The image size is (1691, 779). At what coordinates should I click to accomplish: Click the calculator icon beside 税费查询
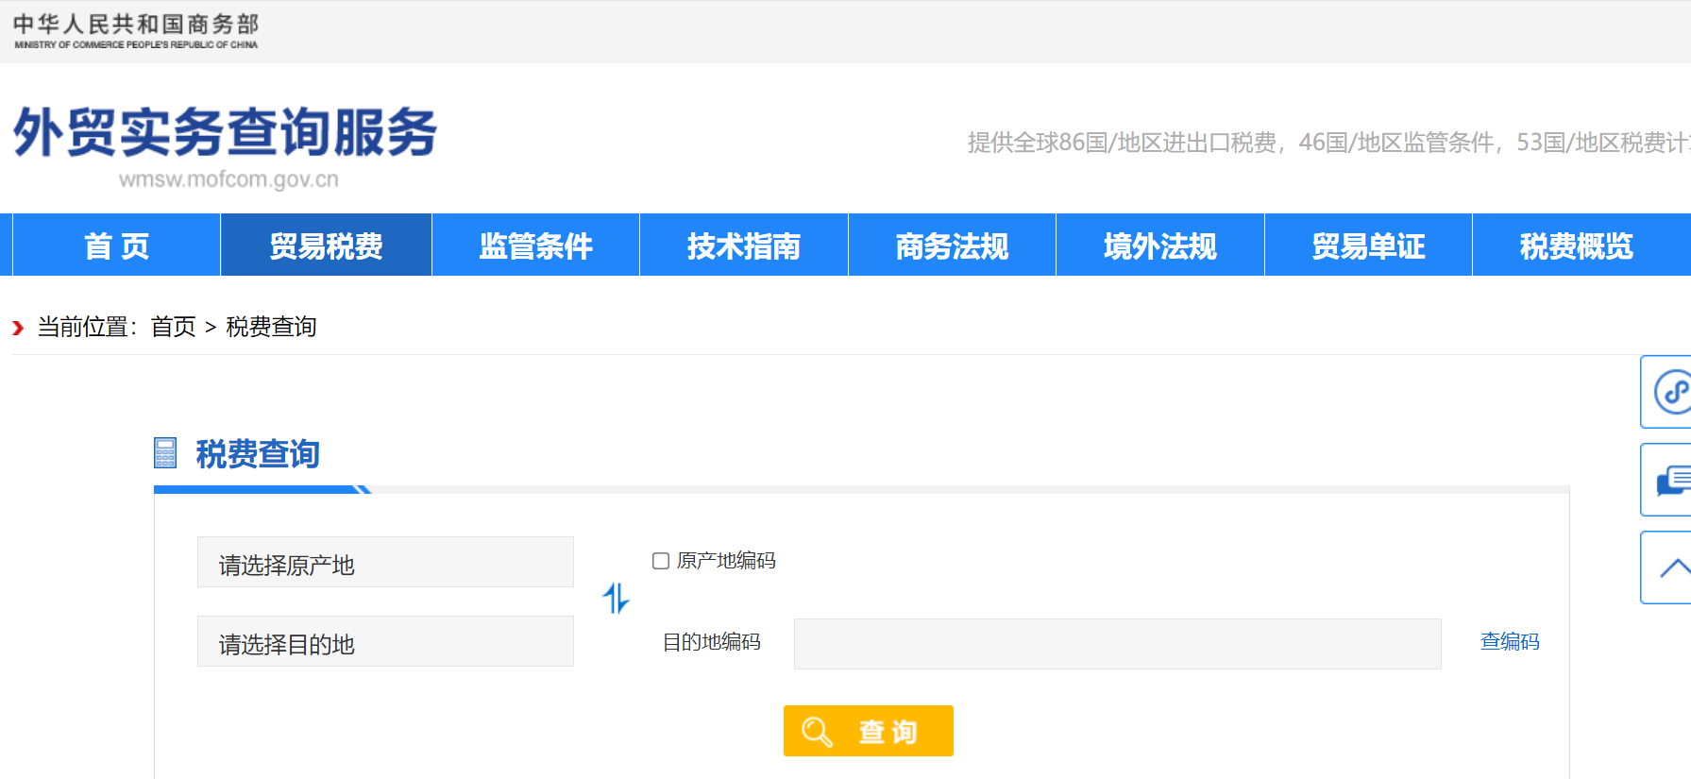click(x=165, y=453)
